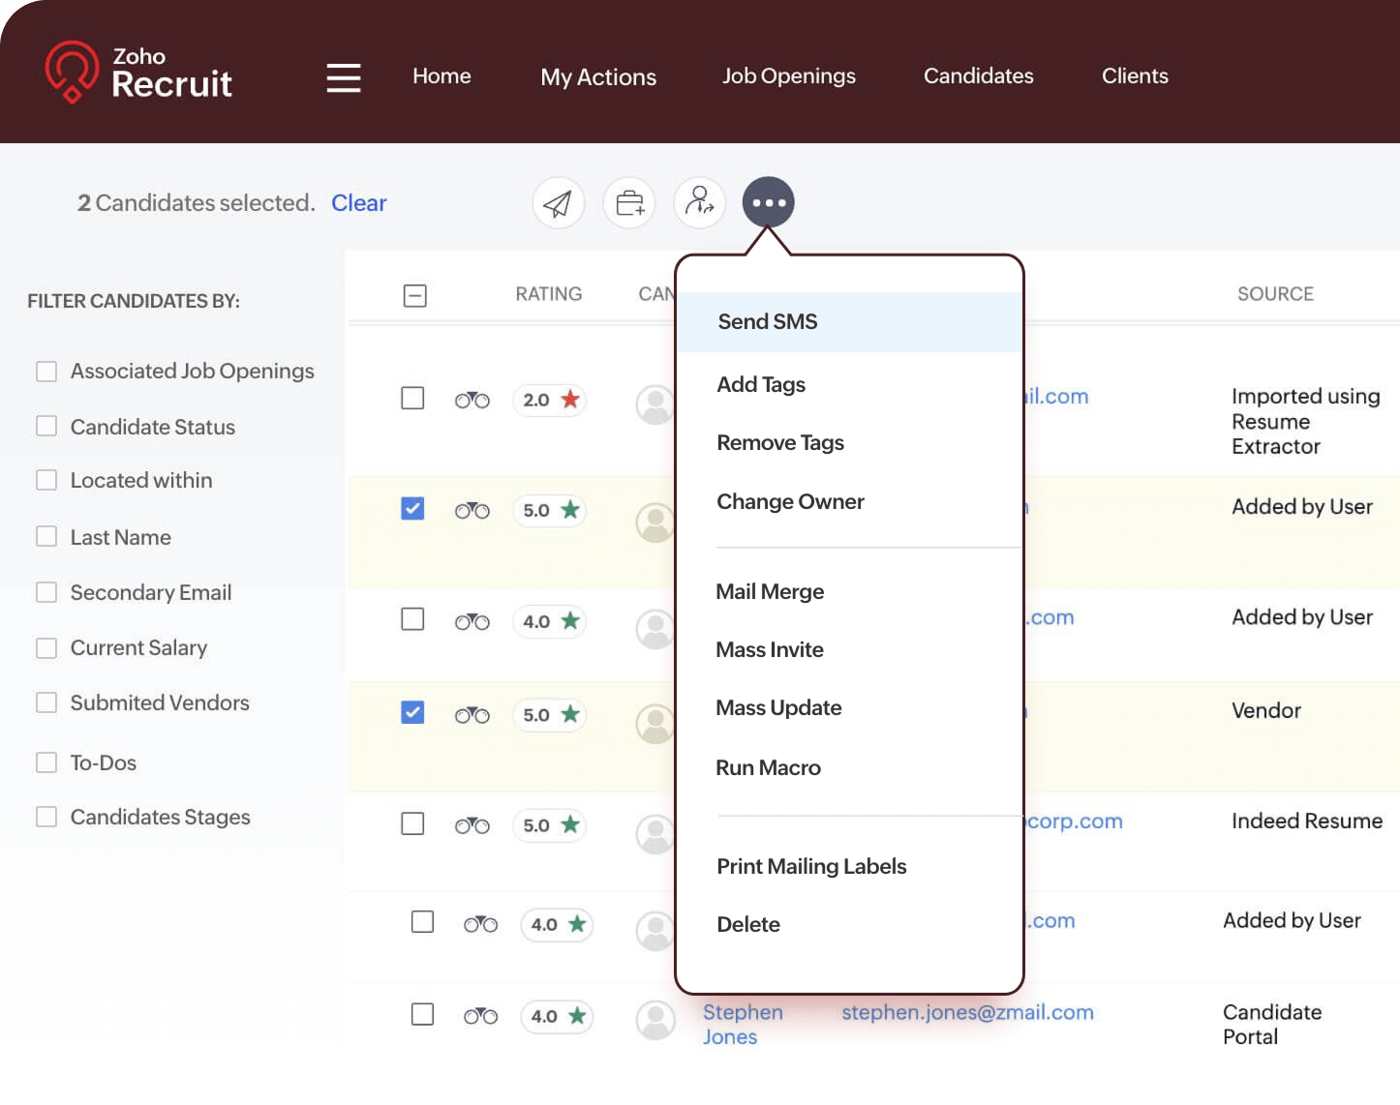Click Stephen Jones profile avatar
The image size is (1400, 1105).
click(x=655, y=1019)
